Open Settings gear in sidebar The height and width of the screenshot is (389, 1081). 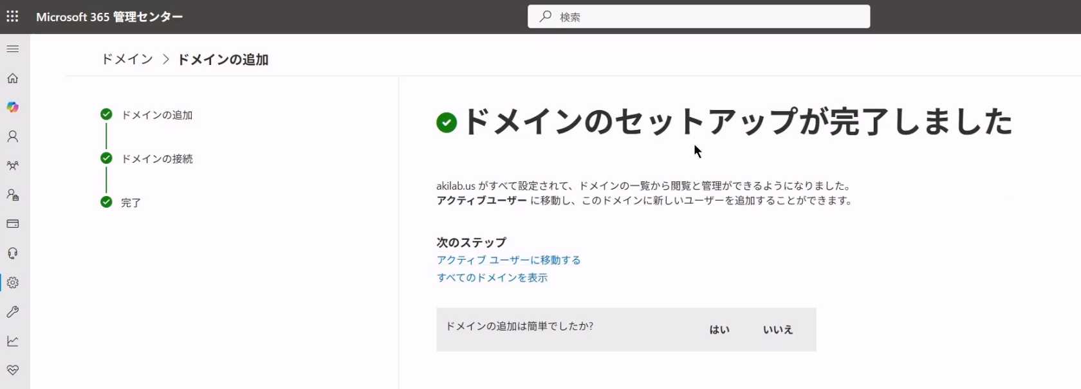(x=13, y=282)
